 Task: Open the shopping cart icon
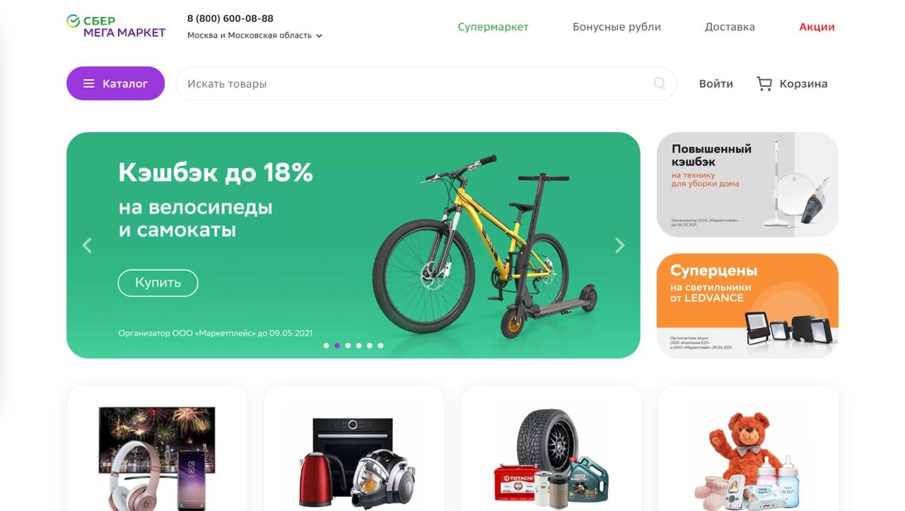pyautogui.click(x=764, y=83)
